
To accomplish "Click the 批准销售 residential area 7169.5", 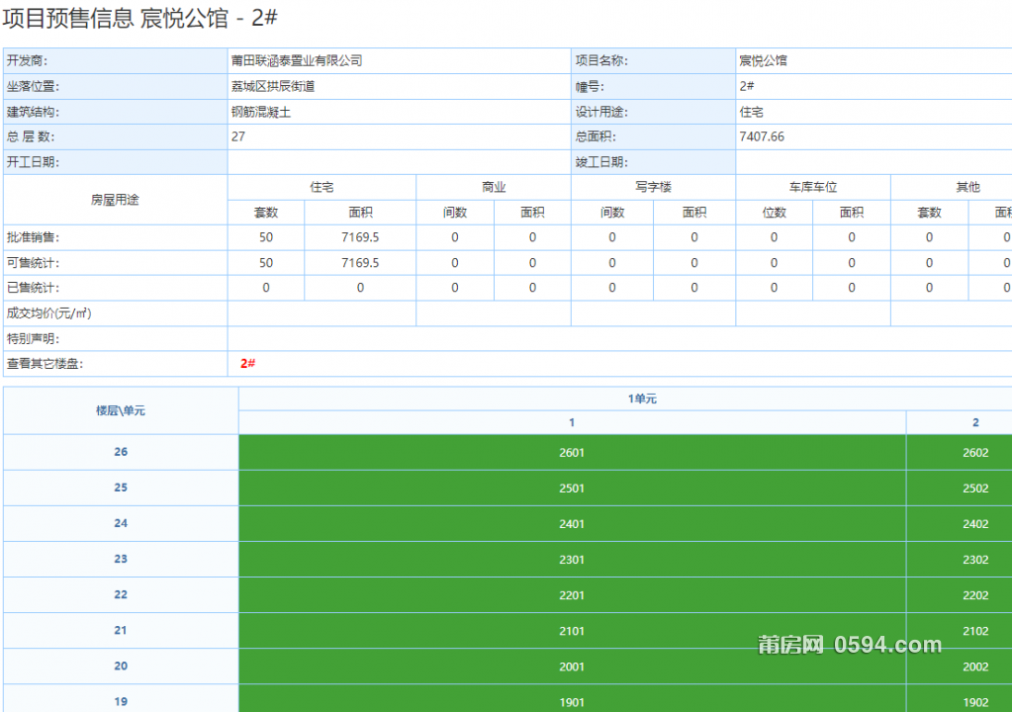I will tap(360, 237).
